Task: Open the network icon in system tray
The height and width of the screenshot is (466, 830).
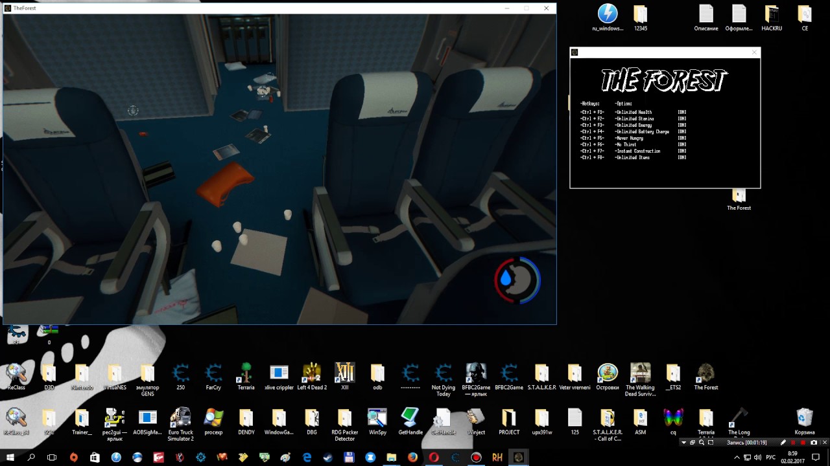Action: tap(748, 458)
